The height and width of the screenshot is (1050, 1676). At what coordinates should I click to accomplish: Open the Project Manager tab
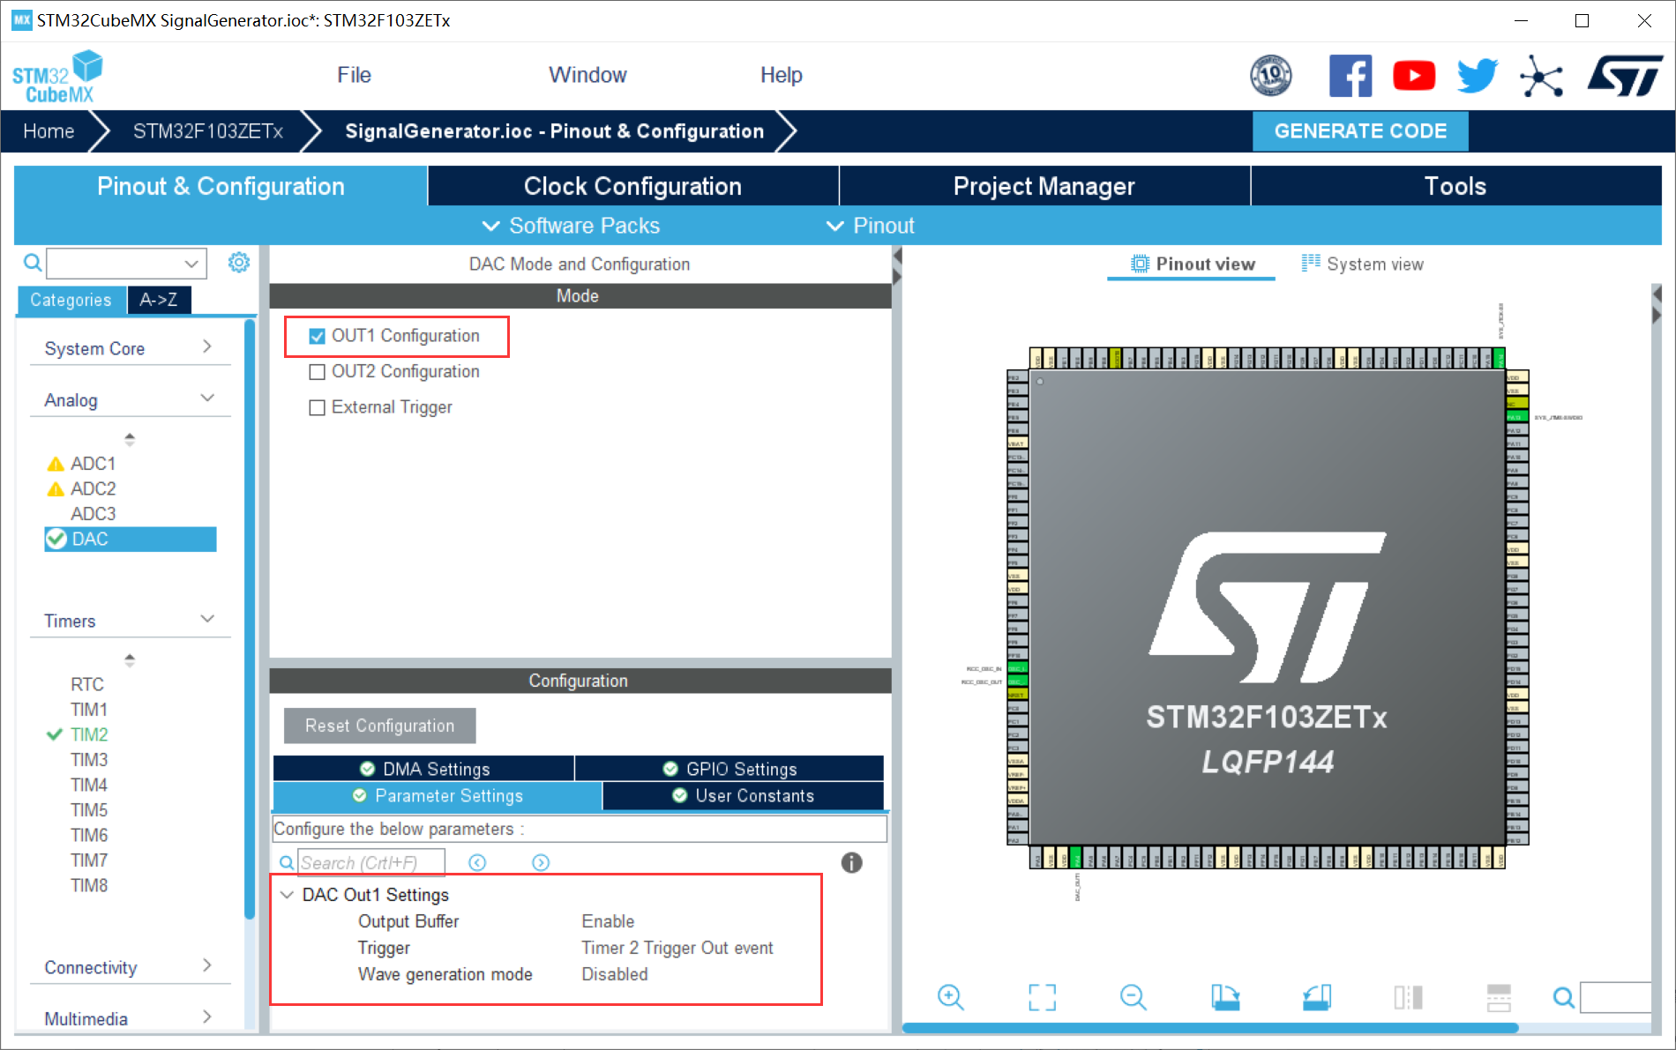[1044, 186]
